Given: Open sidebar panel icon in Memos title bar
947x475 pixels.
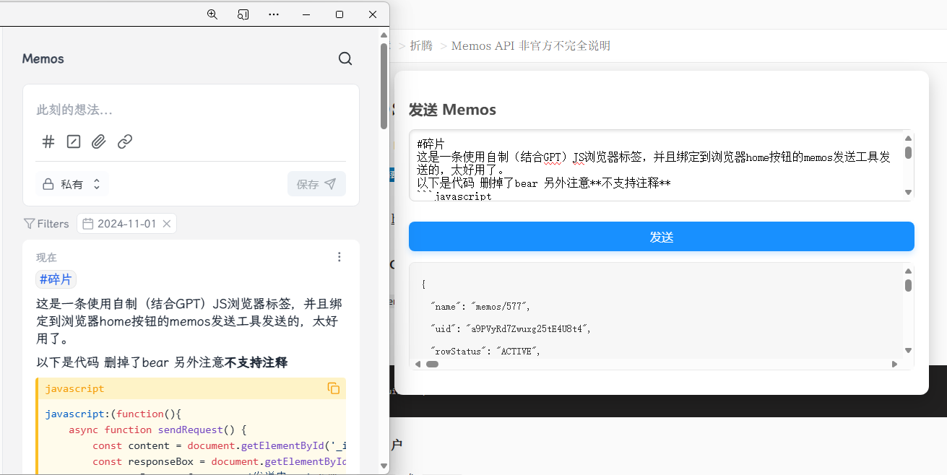Looking at the screenshot, I should tap(243, 14).
